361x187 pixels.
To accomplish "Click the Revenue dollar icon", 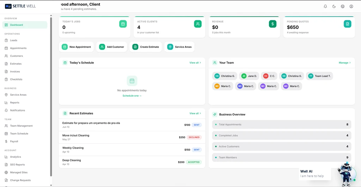I will point(273,24).
